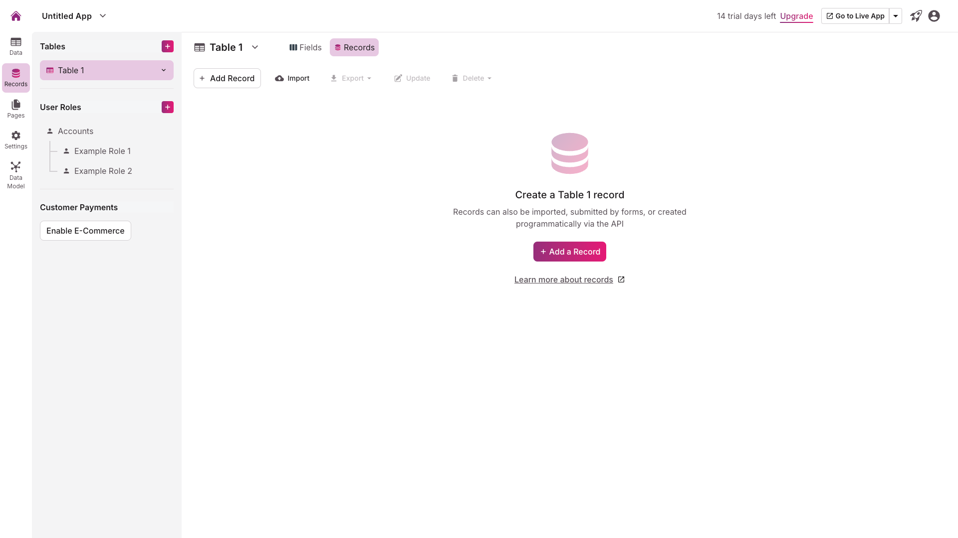Open the user account profile icon
Screen dimensions: 958x538
pos(934,16)
